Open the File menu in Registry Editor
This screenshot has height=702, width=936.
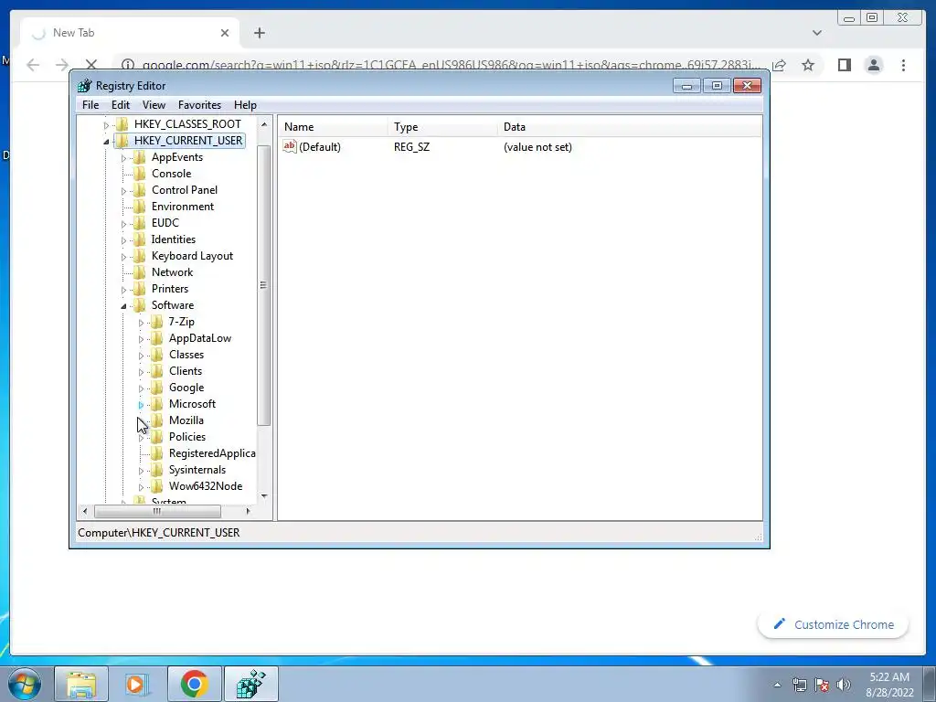pyautogui.click(x=90, y=105)
